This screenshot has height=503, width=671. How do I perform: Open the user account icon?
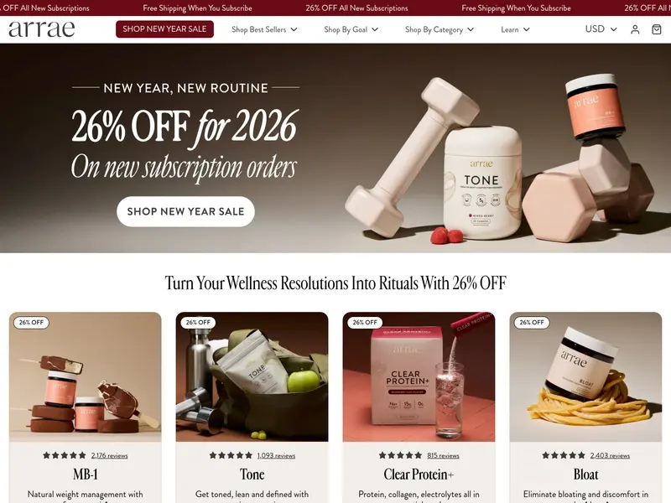coord(635,29)
